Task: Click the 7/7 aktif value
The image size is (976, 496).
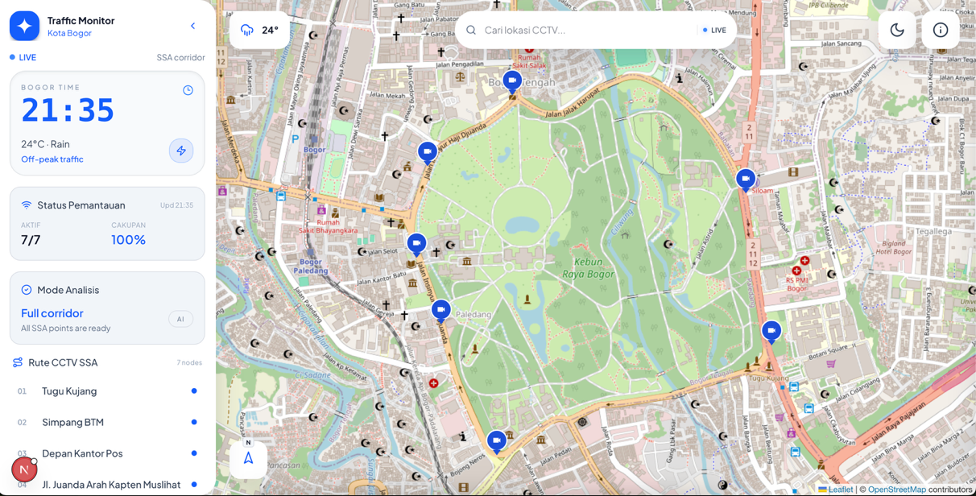Action: click(31, 240)
